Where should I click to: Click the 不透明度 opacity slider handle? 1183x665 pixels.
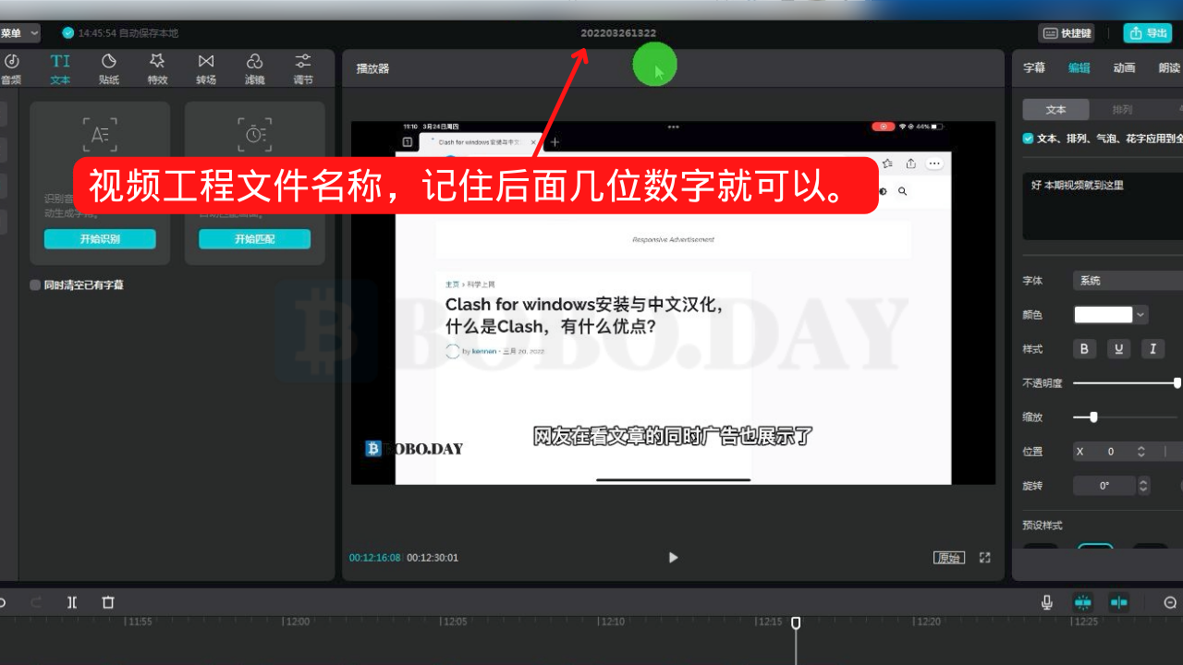tap(1177, 382)
